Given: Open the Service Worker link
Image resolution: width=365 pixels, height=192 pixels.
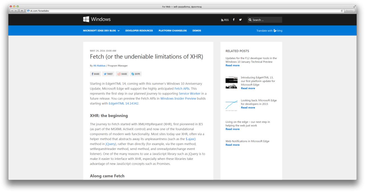Looking at the screenshot, I should [x=190, y=93].
